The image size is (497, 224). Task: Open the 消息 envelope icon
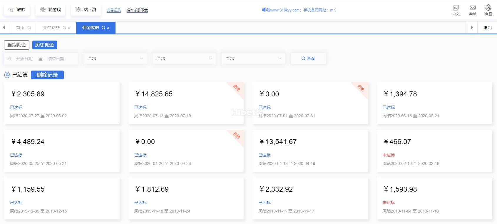tap(472, 8)
